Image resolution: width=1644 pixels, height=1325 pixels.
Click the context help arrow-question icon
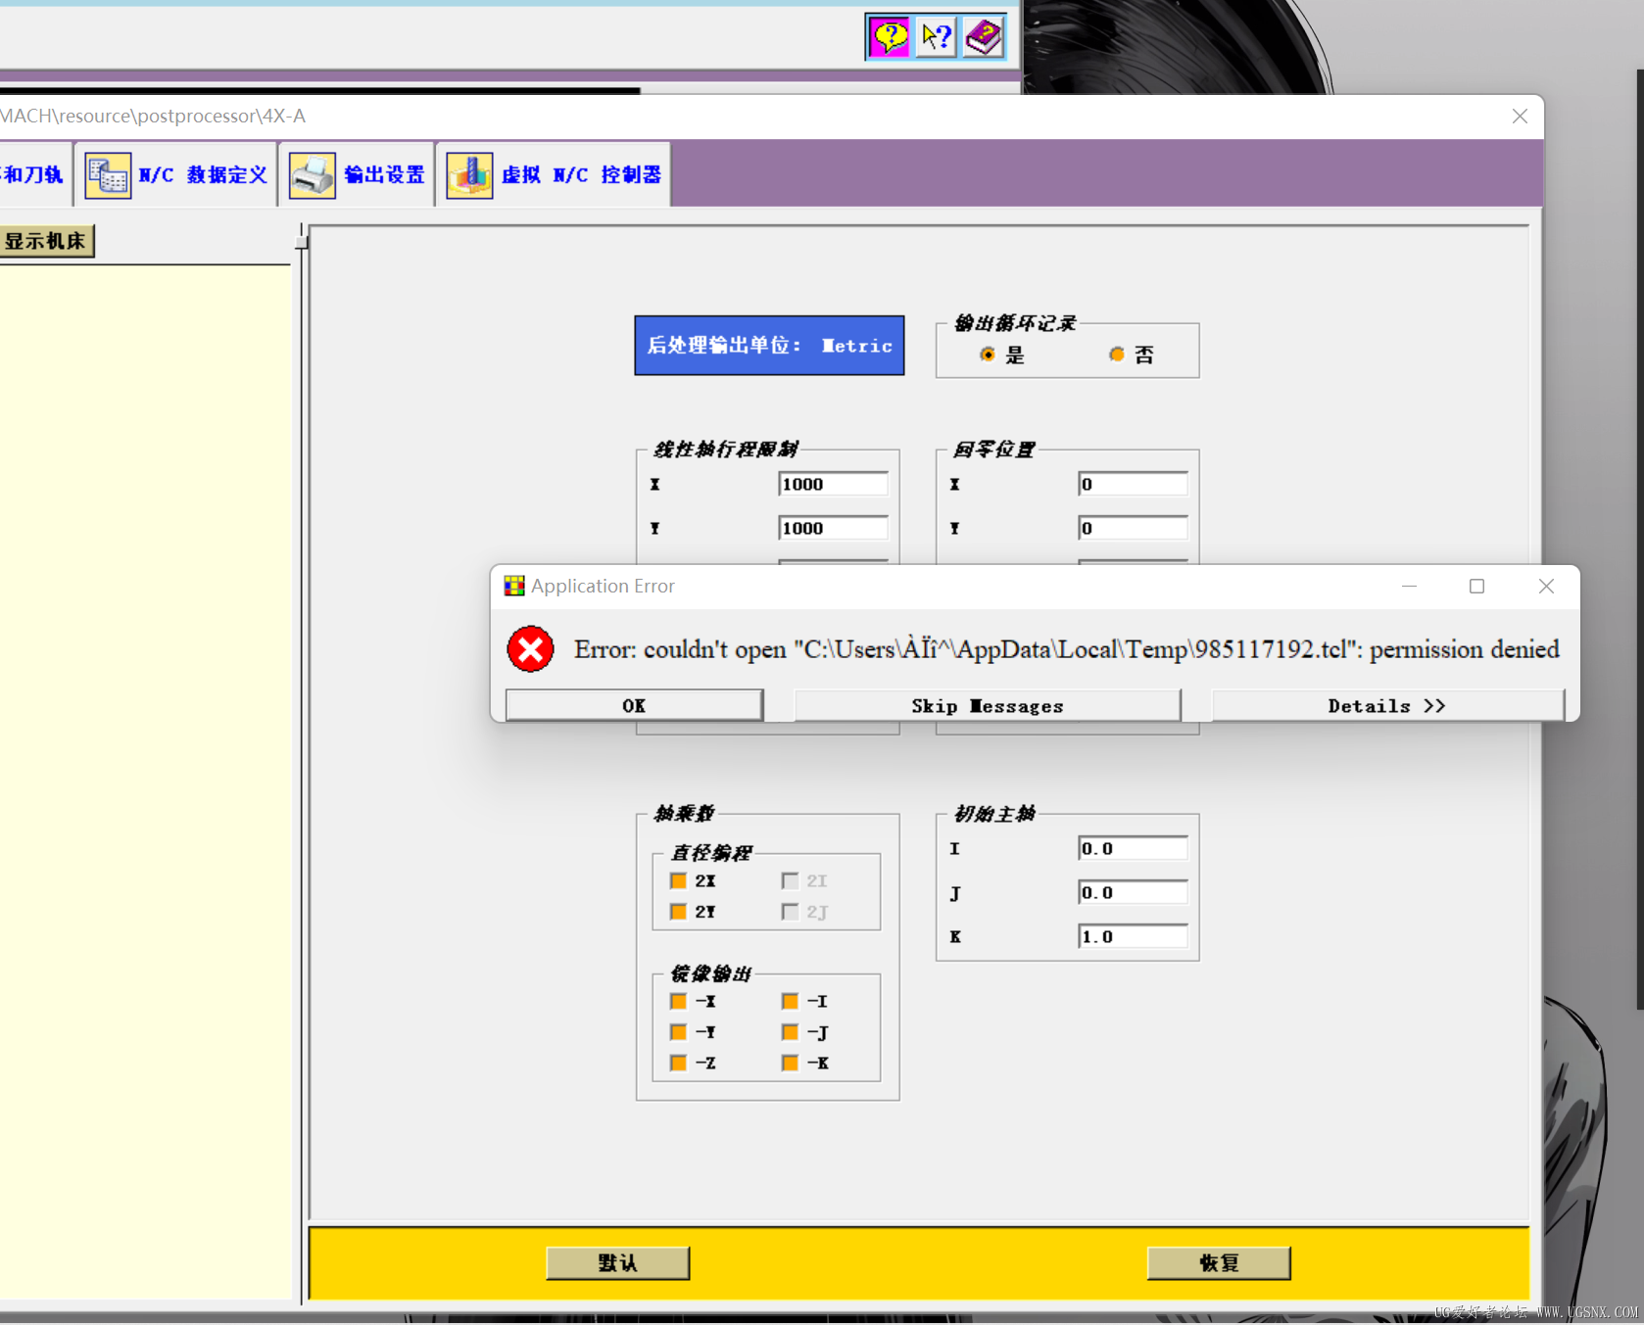click(x=937, y=37)
